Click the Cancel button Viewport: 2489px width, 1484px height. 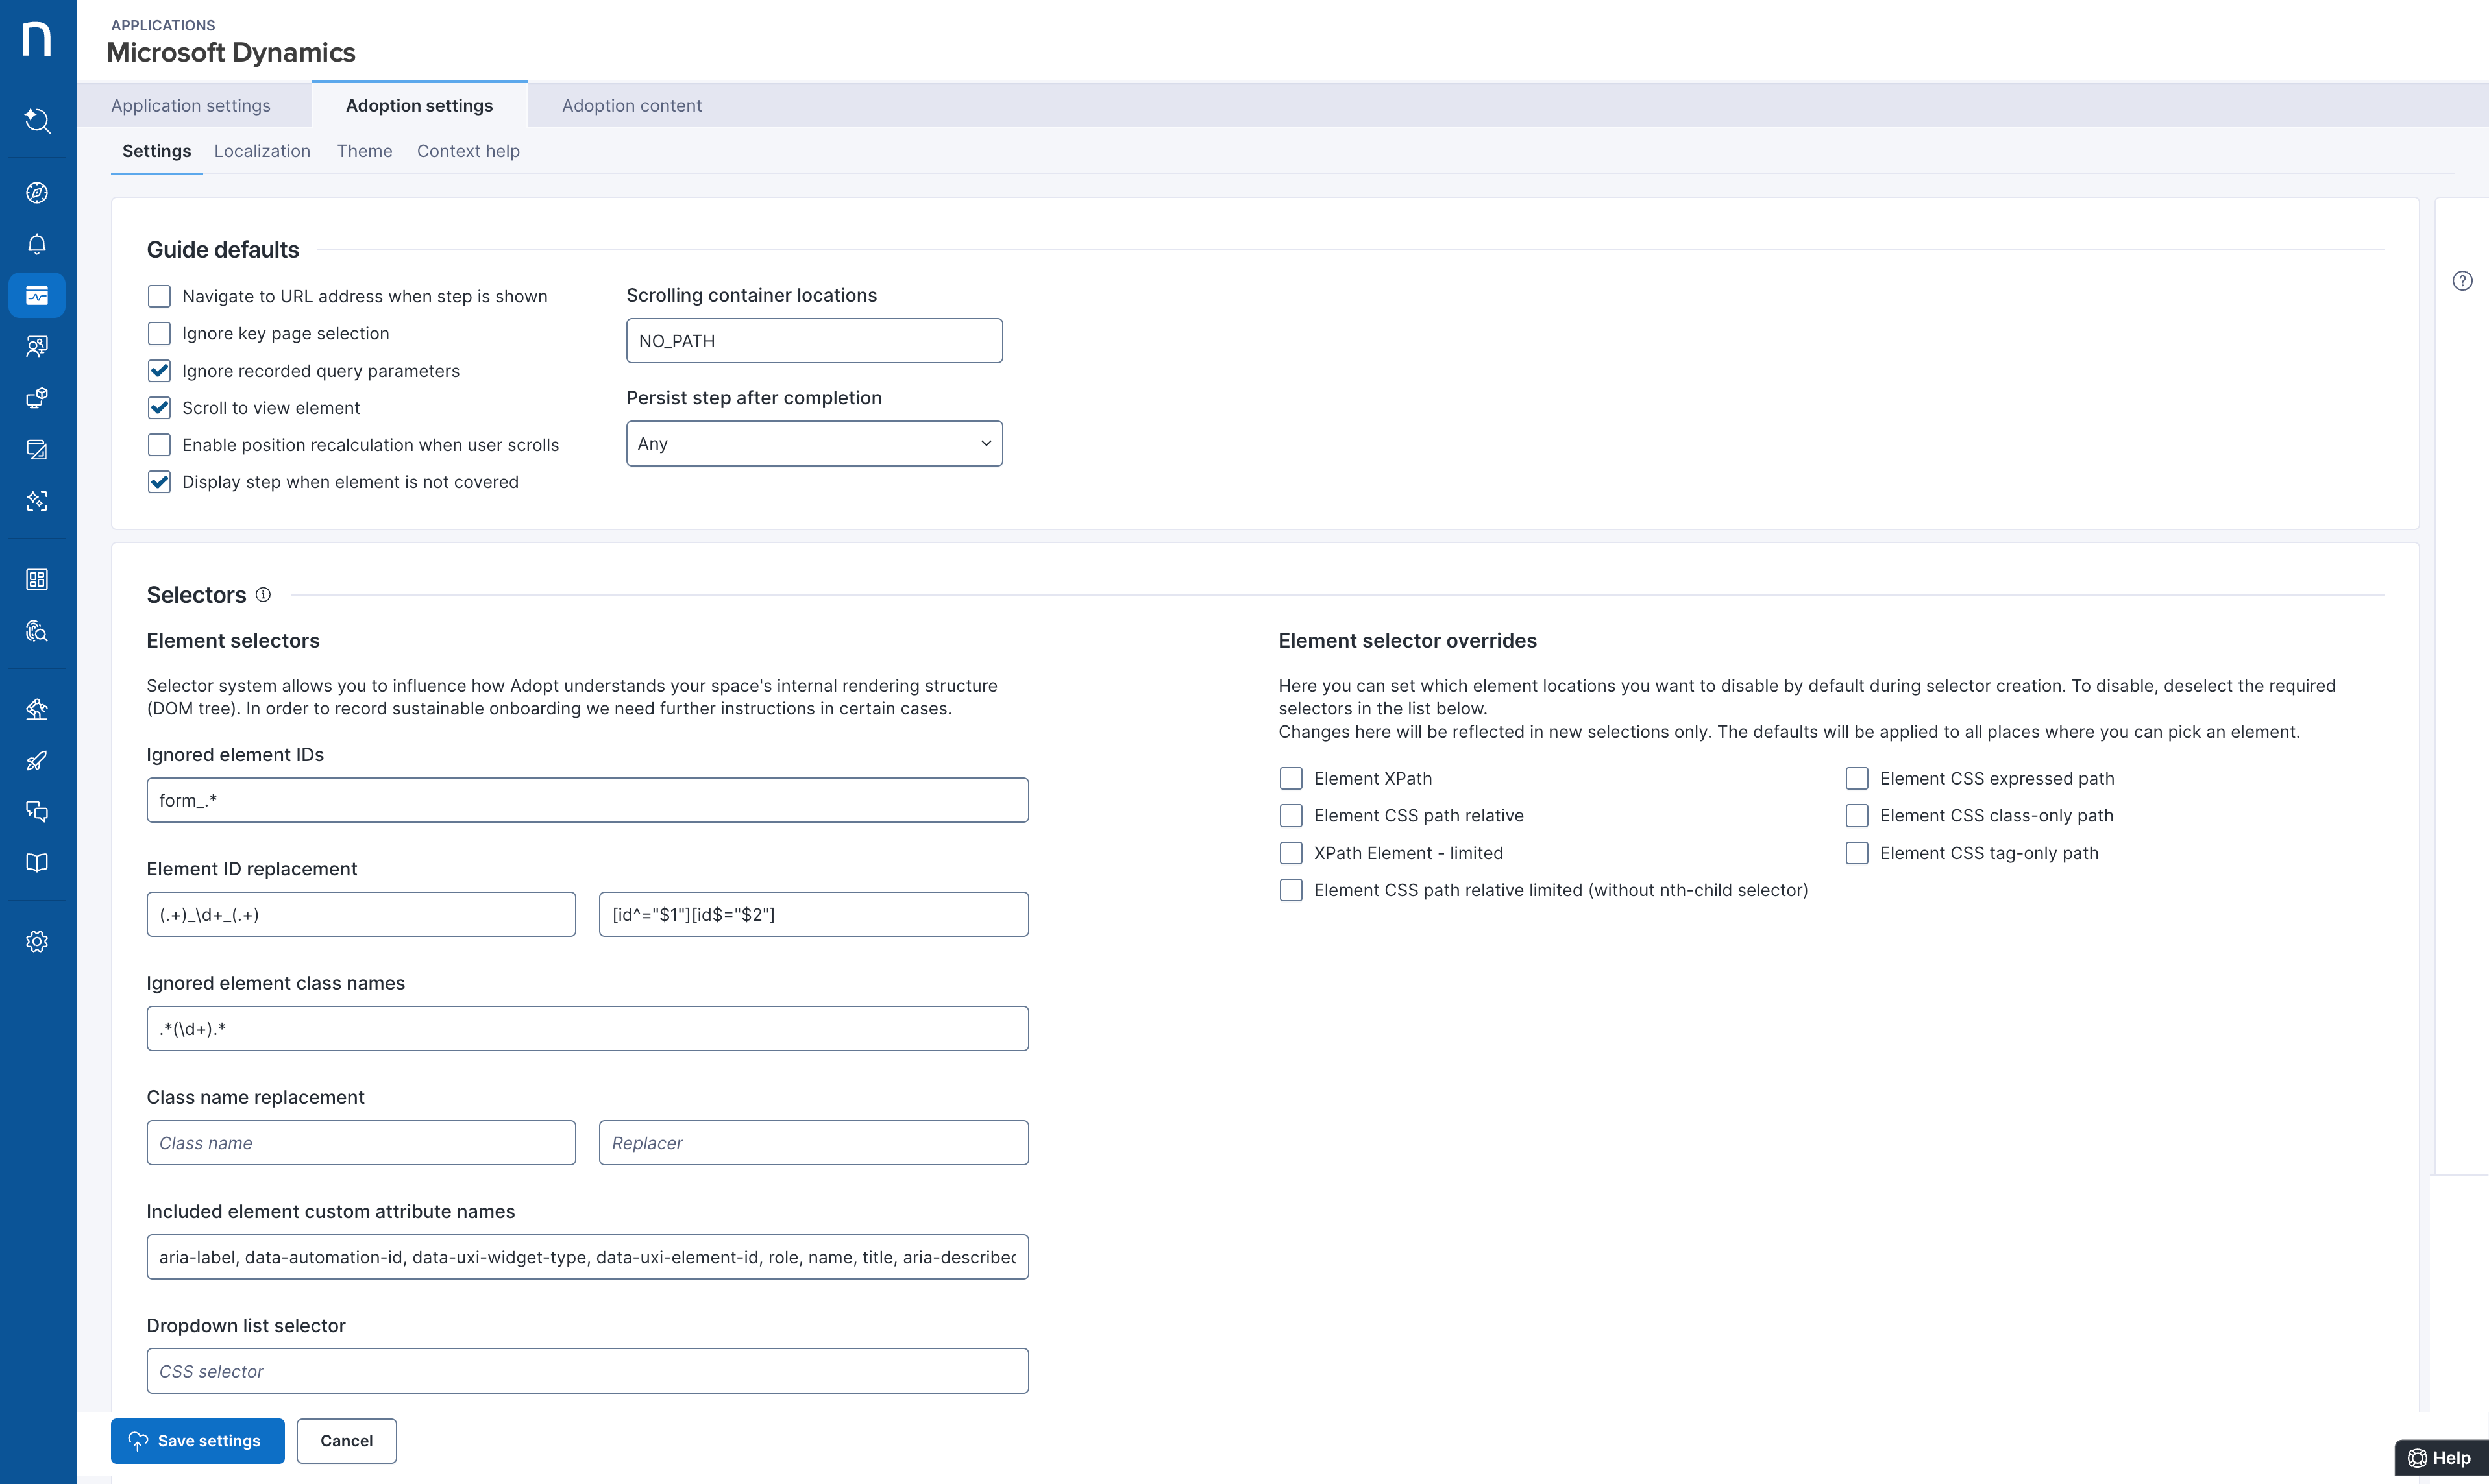click(x=346, y=1441)
